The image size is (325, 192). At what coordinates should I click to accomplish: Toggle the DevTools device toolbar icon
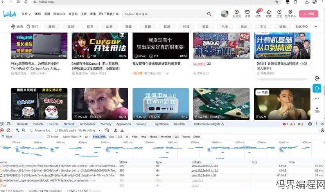point(9,124)
